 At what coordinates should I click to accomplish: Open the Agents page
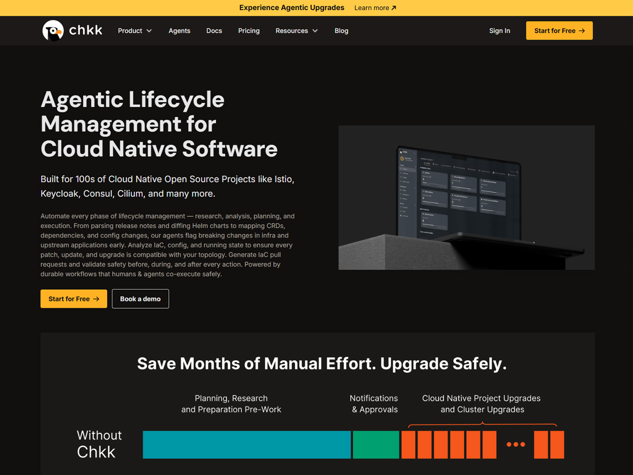(x=179, y=31)
